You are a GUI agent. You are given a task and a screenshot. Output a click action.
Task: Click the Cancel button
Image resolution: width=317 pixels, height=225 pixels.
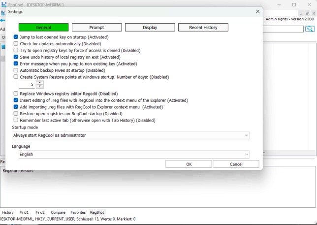[x=236, y=164]
